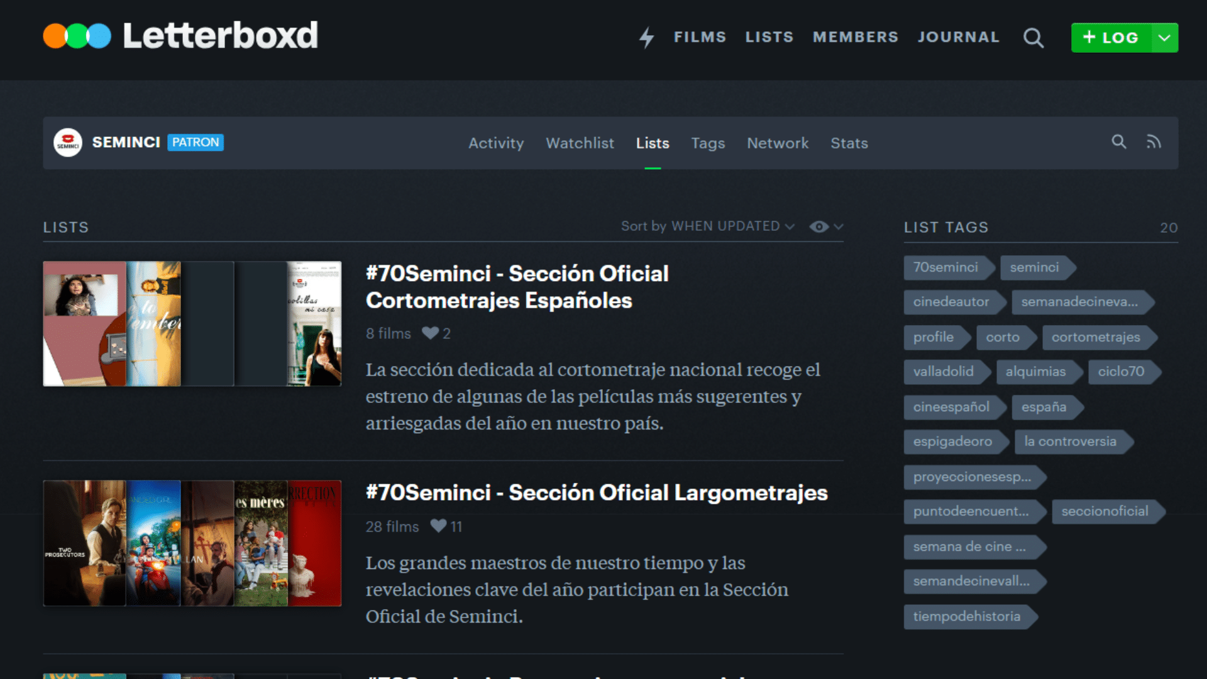The width and height of the screenshot is (1207, 679).
Task: Click the PATRON badge
Action: point(196,143)
